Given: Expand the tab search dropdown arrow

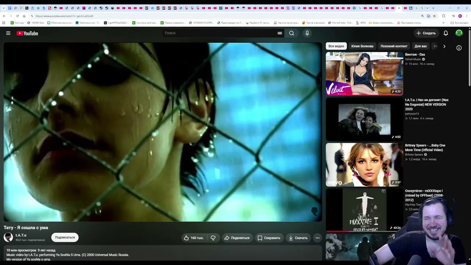Looking at the screenshot, I should (4, 8).
